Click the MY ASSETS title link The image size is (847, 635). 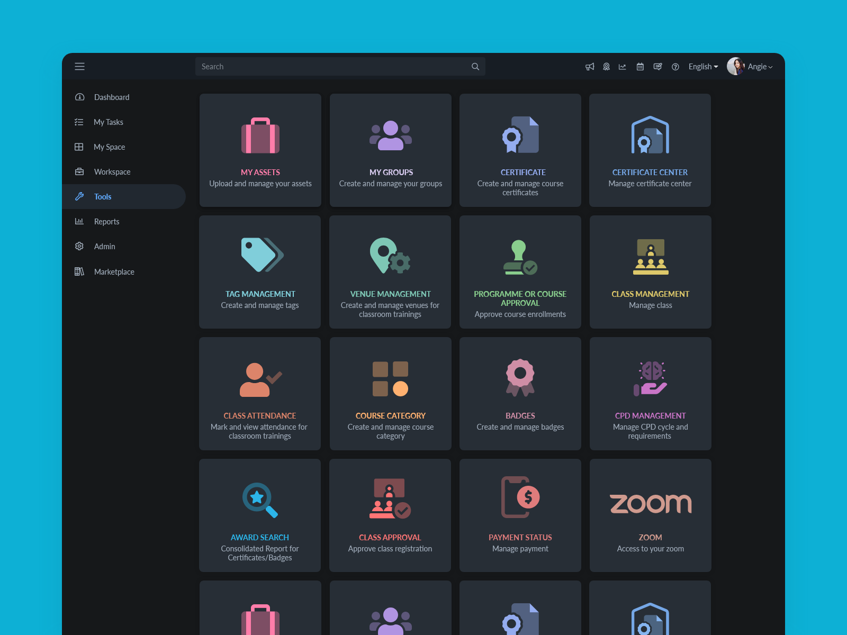pyautogui.click(x=260, y=173)
